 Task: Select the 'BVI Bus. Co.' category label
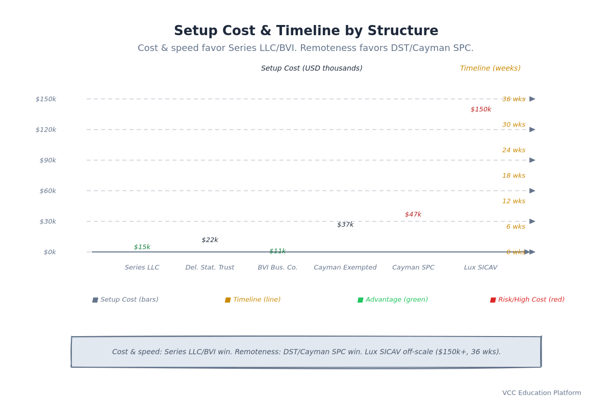coord(277,267)
